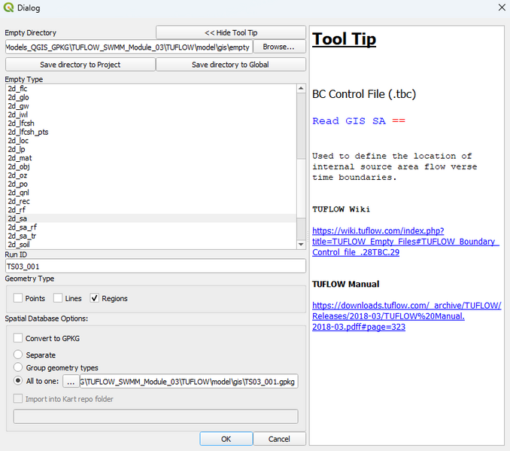
Task: Select the Separate radio option
Action: pyautogui.click(x=18, y=355)
